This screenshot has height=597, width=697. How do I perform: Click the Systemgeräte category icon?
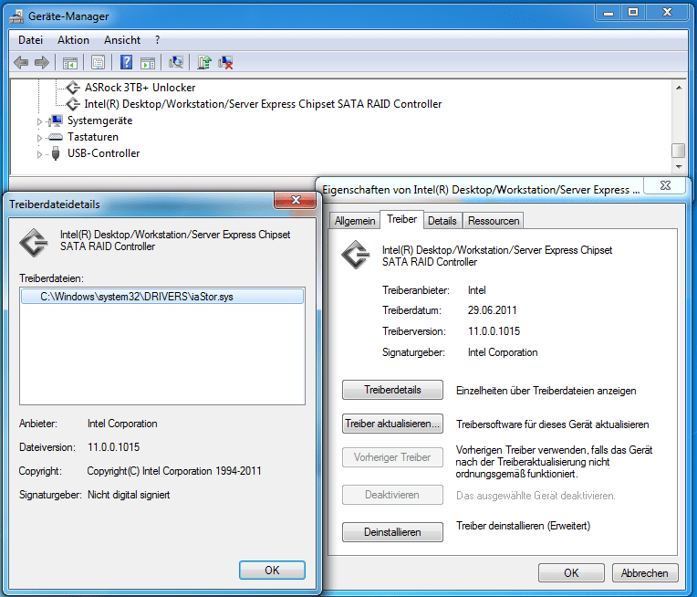(56, 120)
